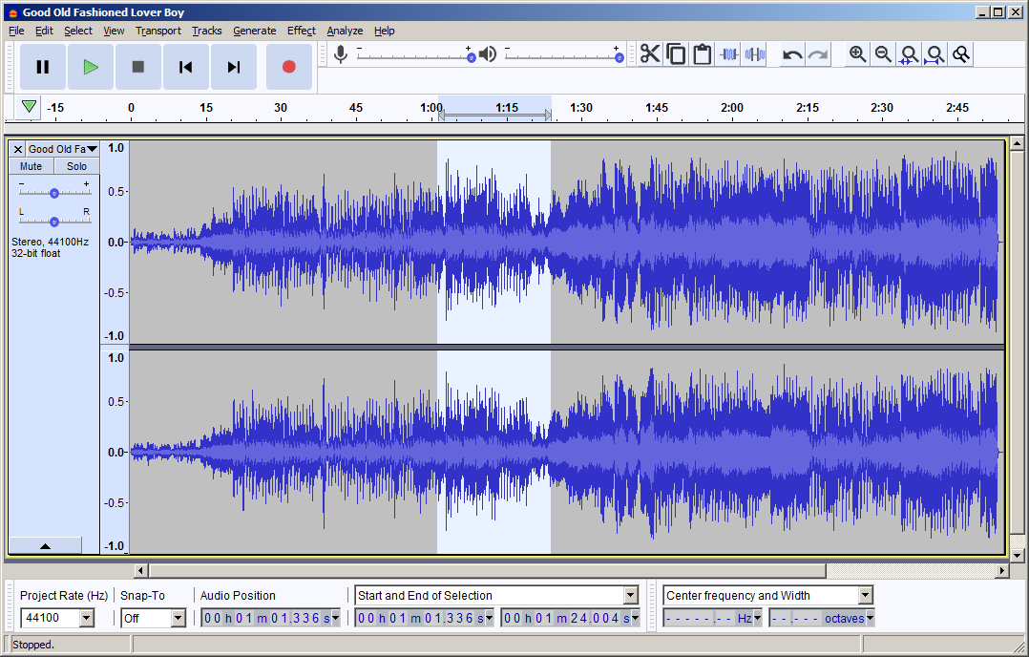Viewport: 1029px width, 657px height.
Task: Click the Zoom In magnifier icon
Action: [x=857, y=53]
